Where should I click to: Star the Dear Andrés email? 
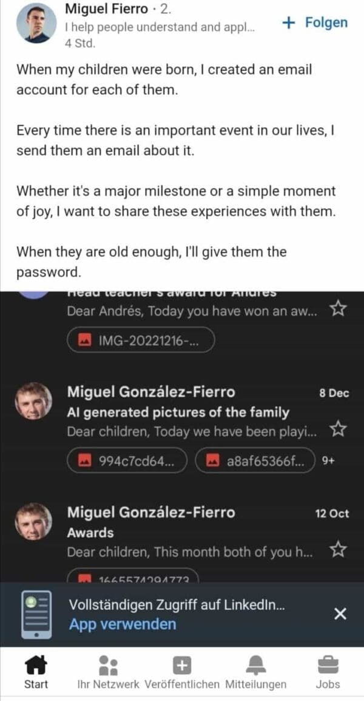[338, 309]
